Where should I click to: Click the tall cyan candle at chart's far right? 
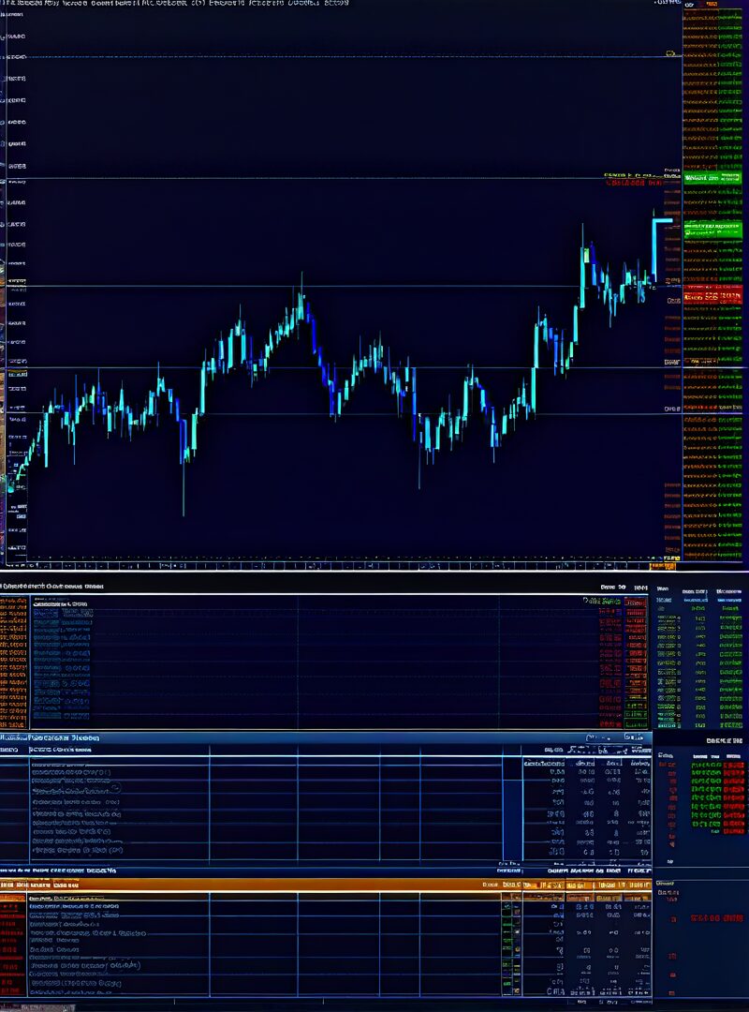(x=654, y=248)
